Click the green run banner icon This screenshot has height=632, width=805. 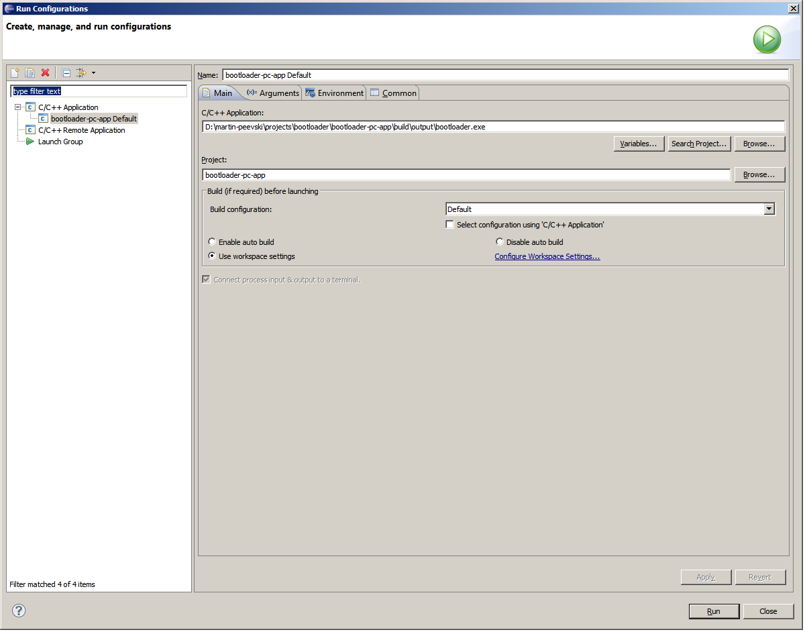pos(766,40)
